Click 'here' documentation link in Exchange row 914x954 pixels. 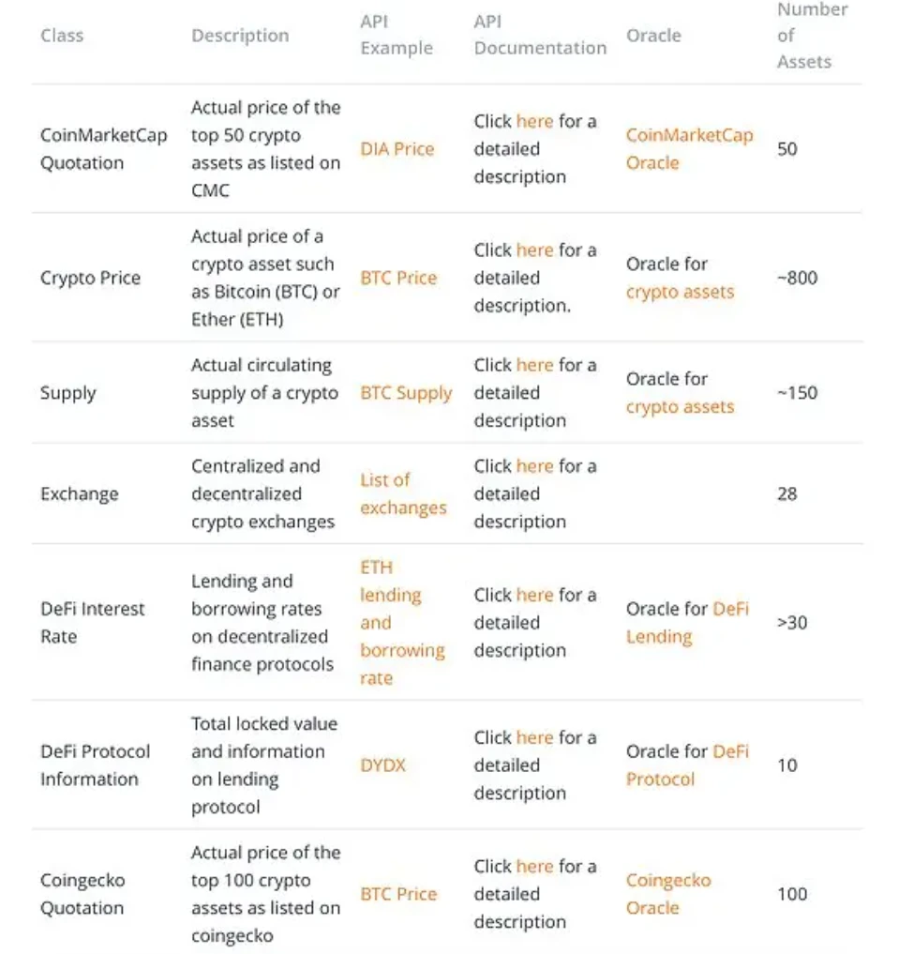[x=534, y=466]
